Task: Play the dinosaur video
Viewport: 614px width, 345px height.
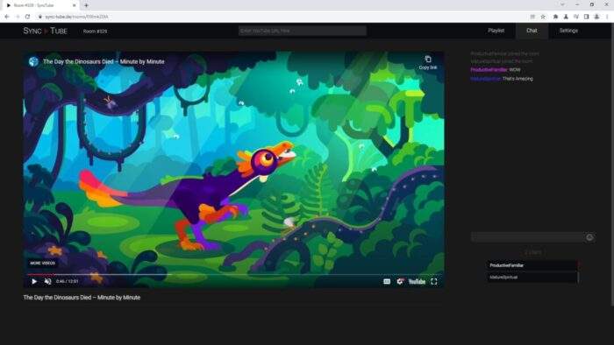Action: [x=34, y=281]
